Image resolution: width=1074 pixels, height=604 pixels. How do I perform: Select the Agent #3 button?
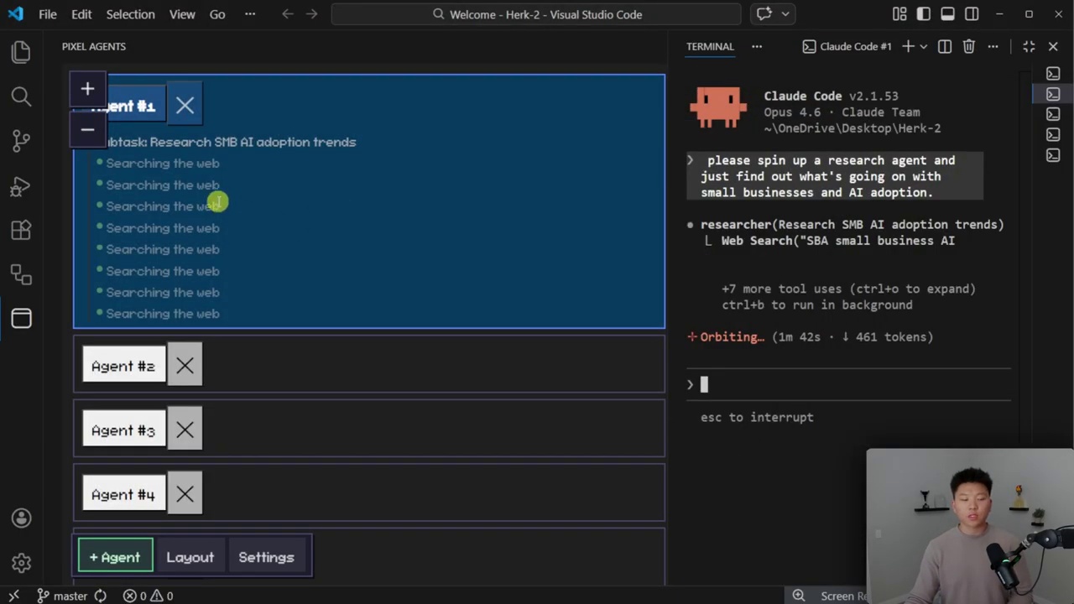pos(123,430)
